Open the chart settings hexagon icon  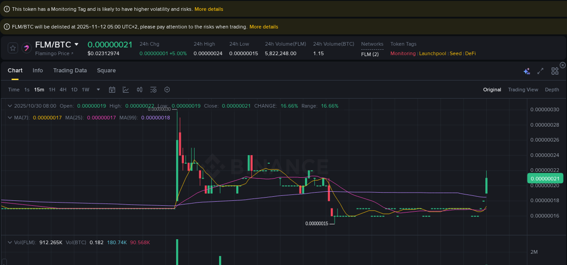(167, 90)
